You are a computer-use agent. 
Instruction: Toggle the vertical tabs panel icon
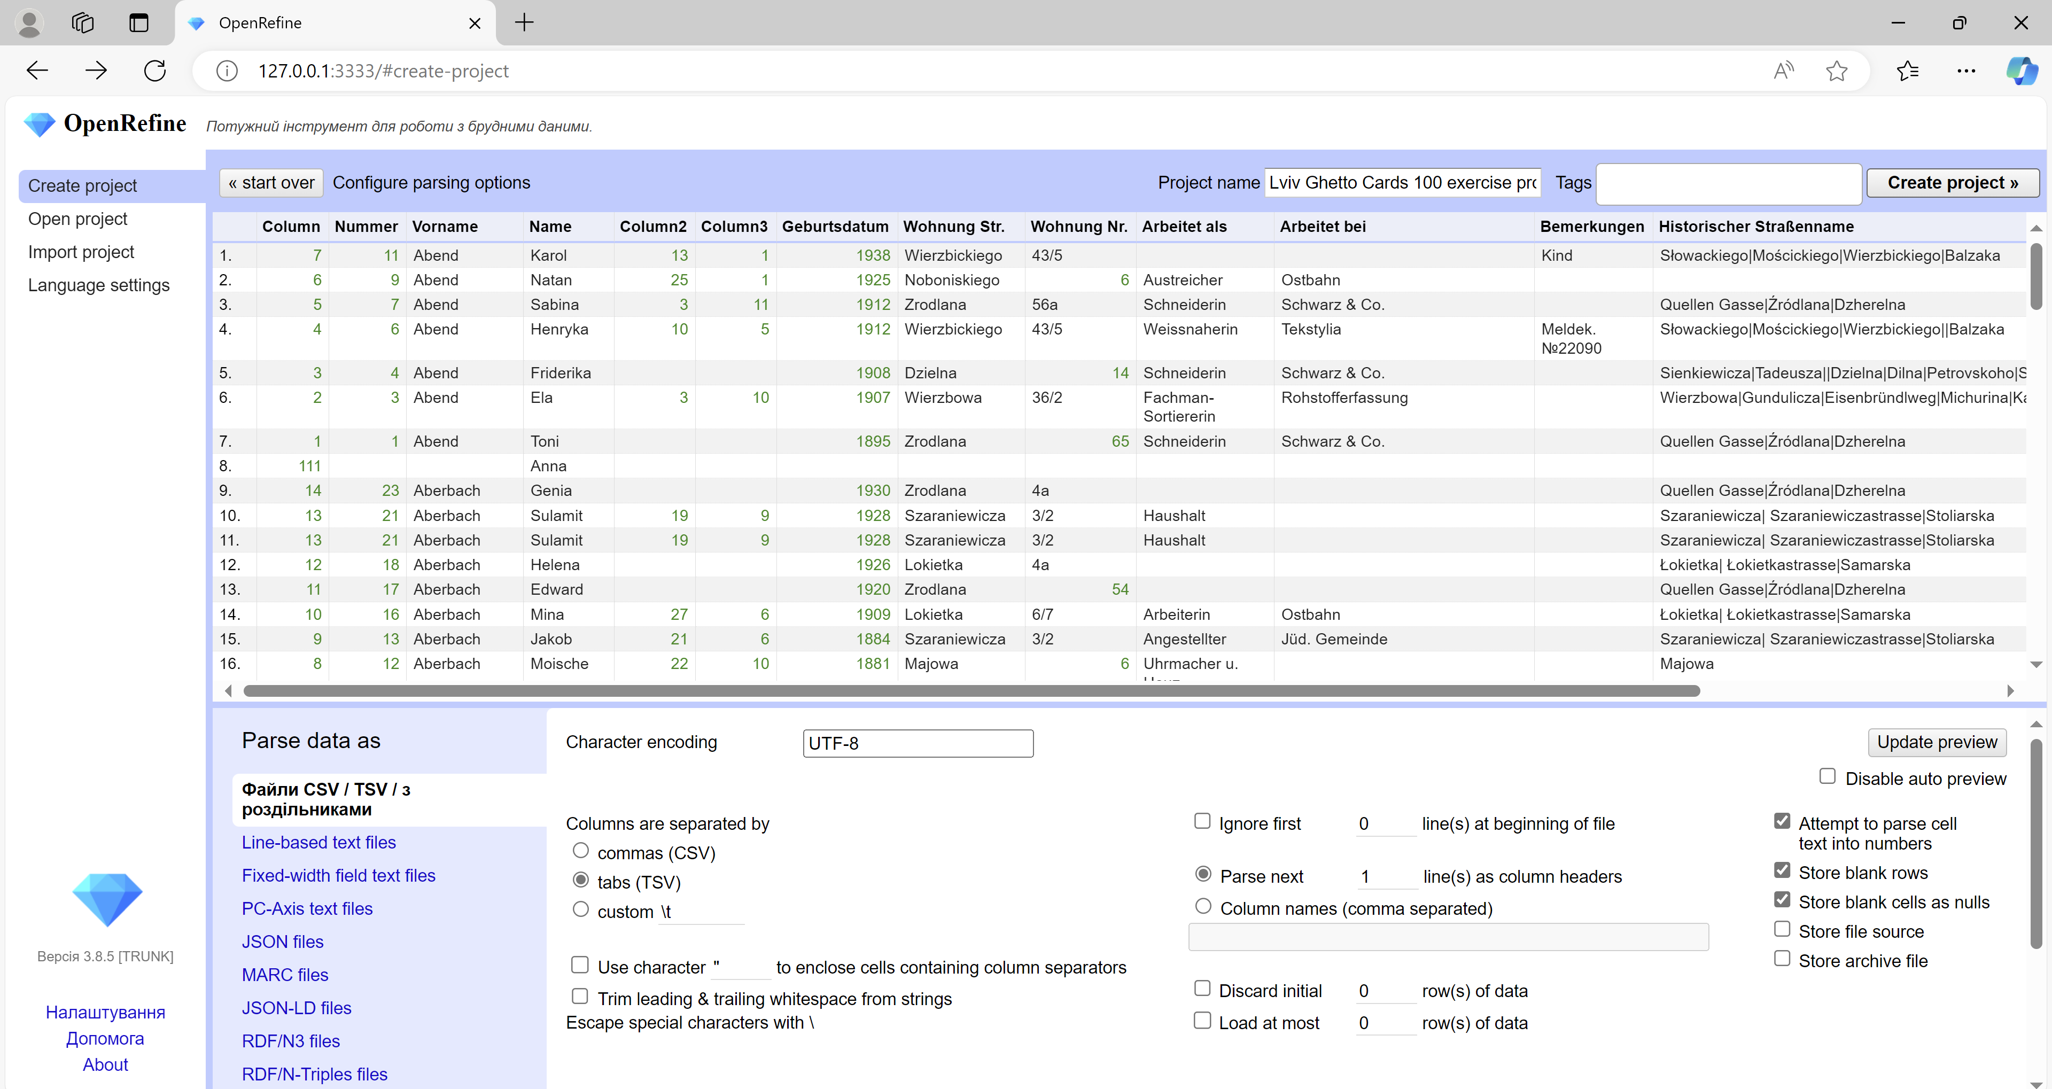click(x=138, y=22)
